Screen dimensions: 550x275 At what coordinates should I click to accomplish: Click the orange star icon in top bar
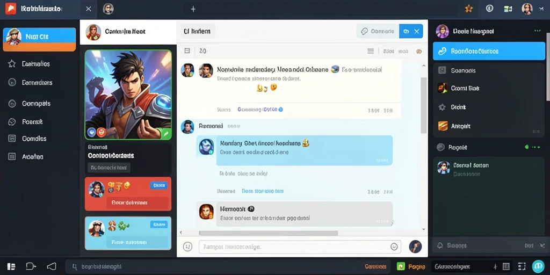(x=468, y=9)
